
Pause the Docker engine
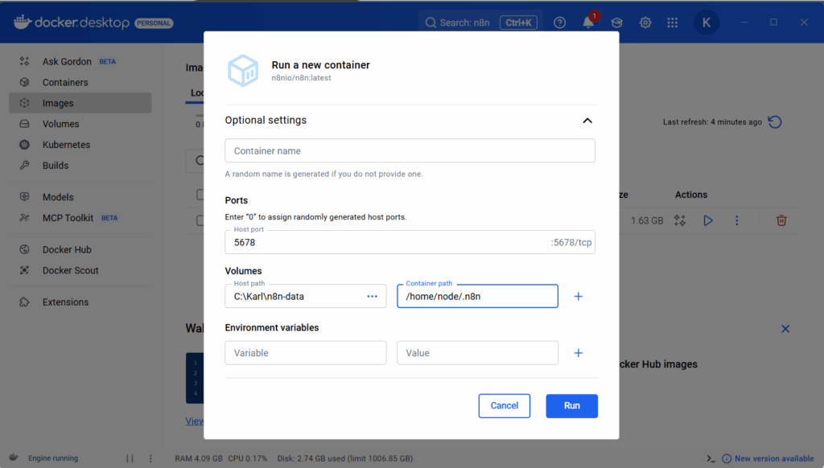(130, 458)
